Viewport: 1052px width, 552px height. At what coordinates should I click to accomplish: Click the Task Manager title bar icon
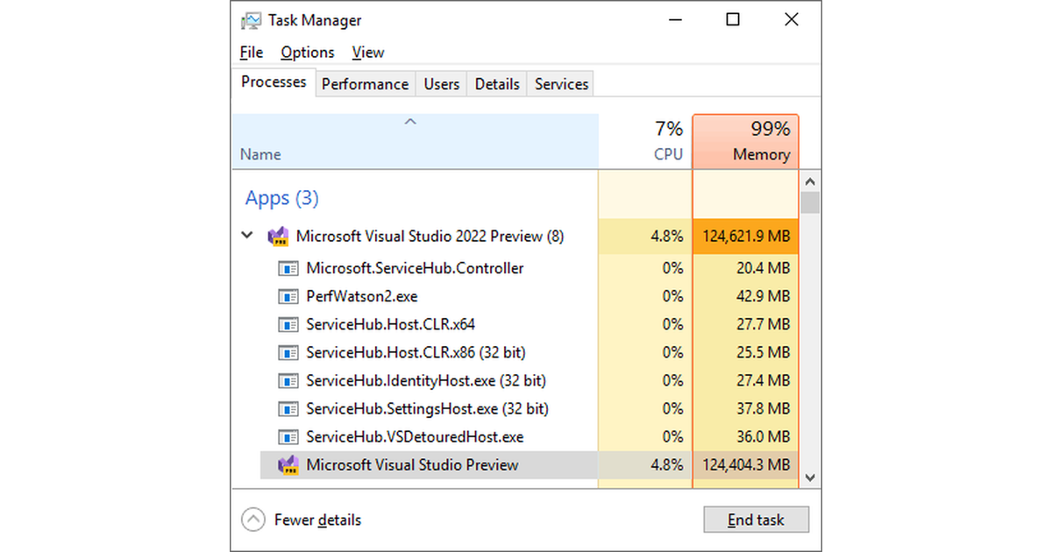coord(251,20)
